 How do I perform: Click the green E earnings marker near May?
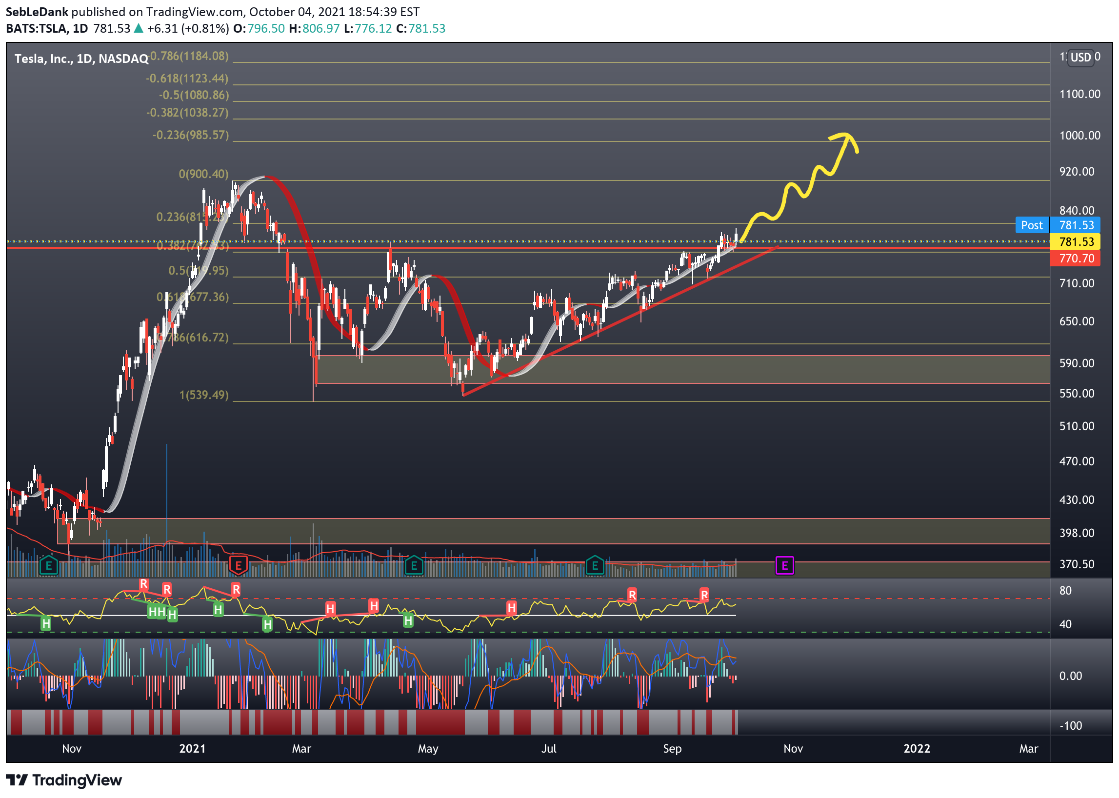pyautogui.click(x=414, y=566)
